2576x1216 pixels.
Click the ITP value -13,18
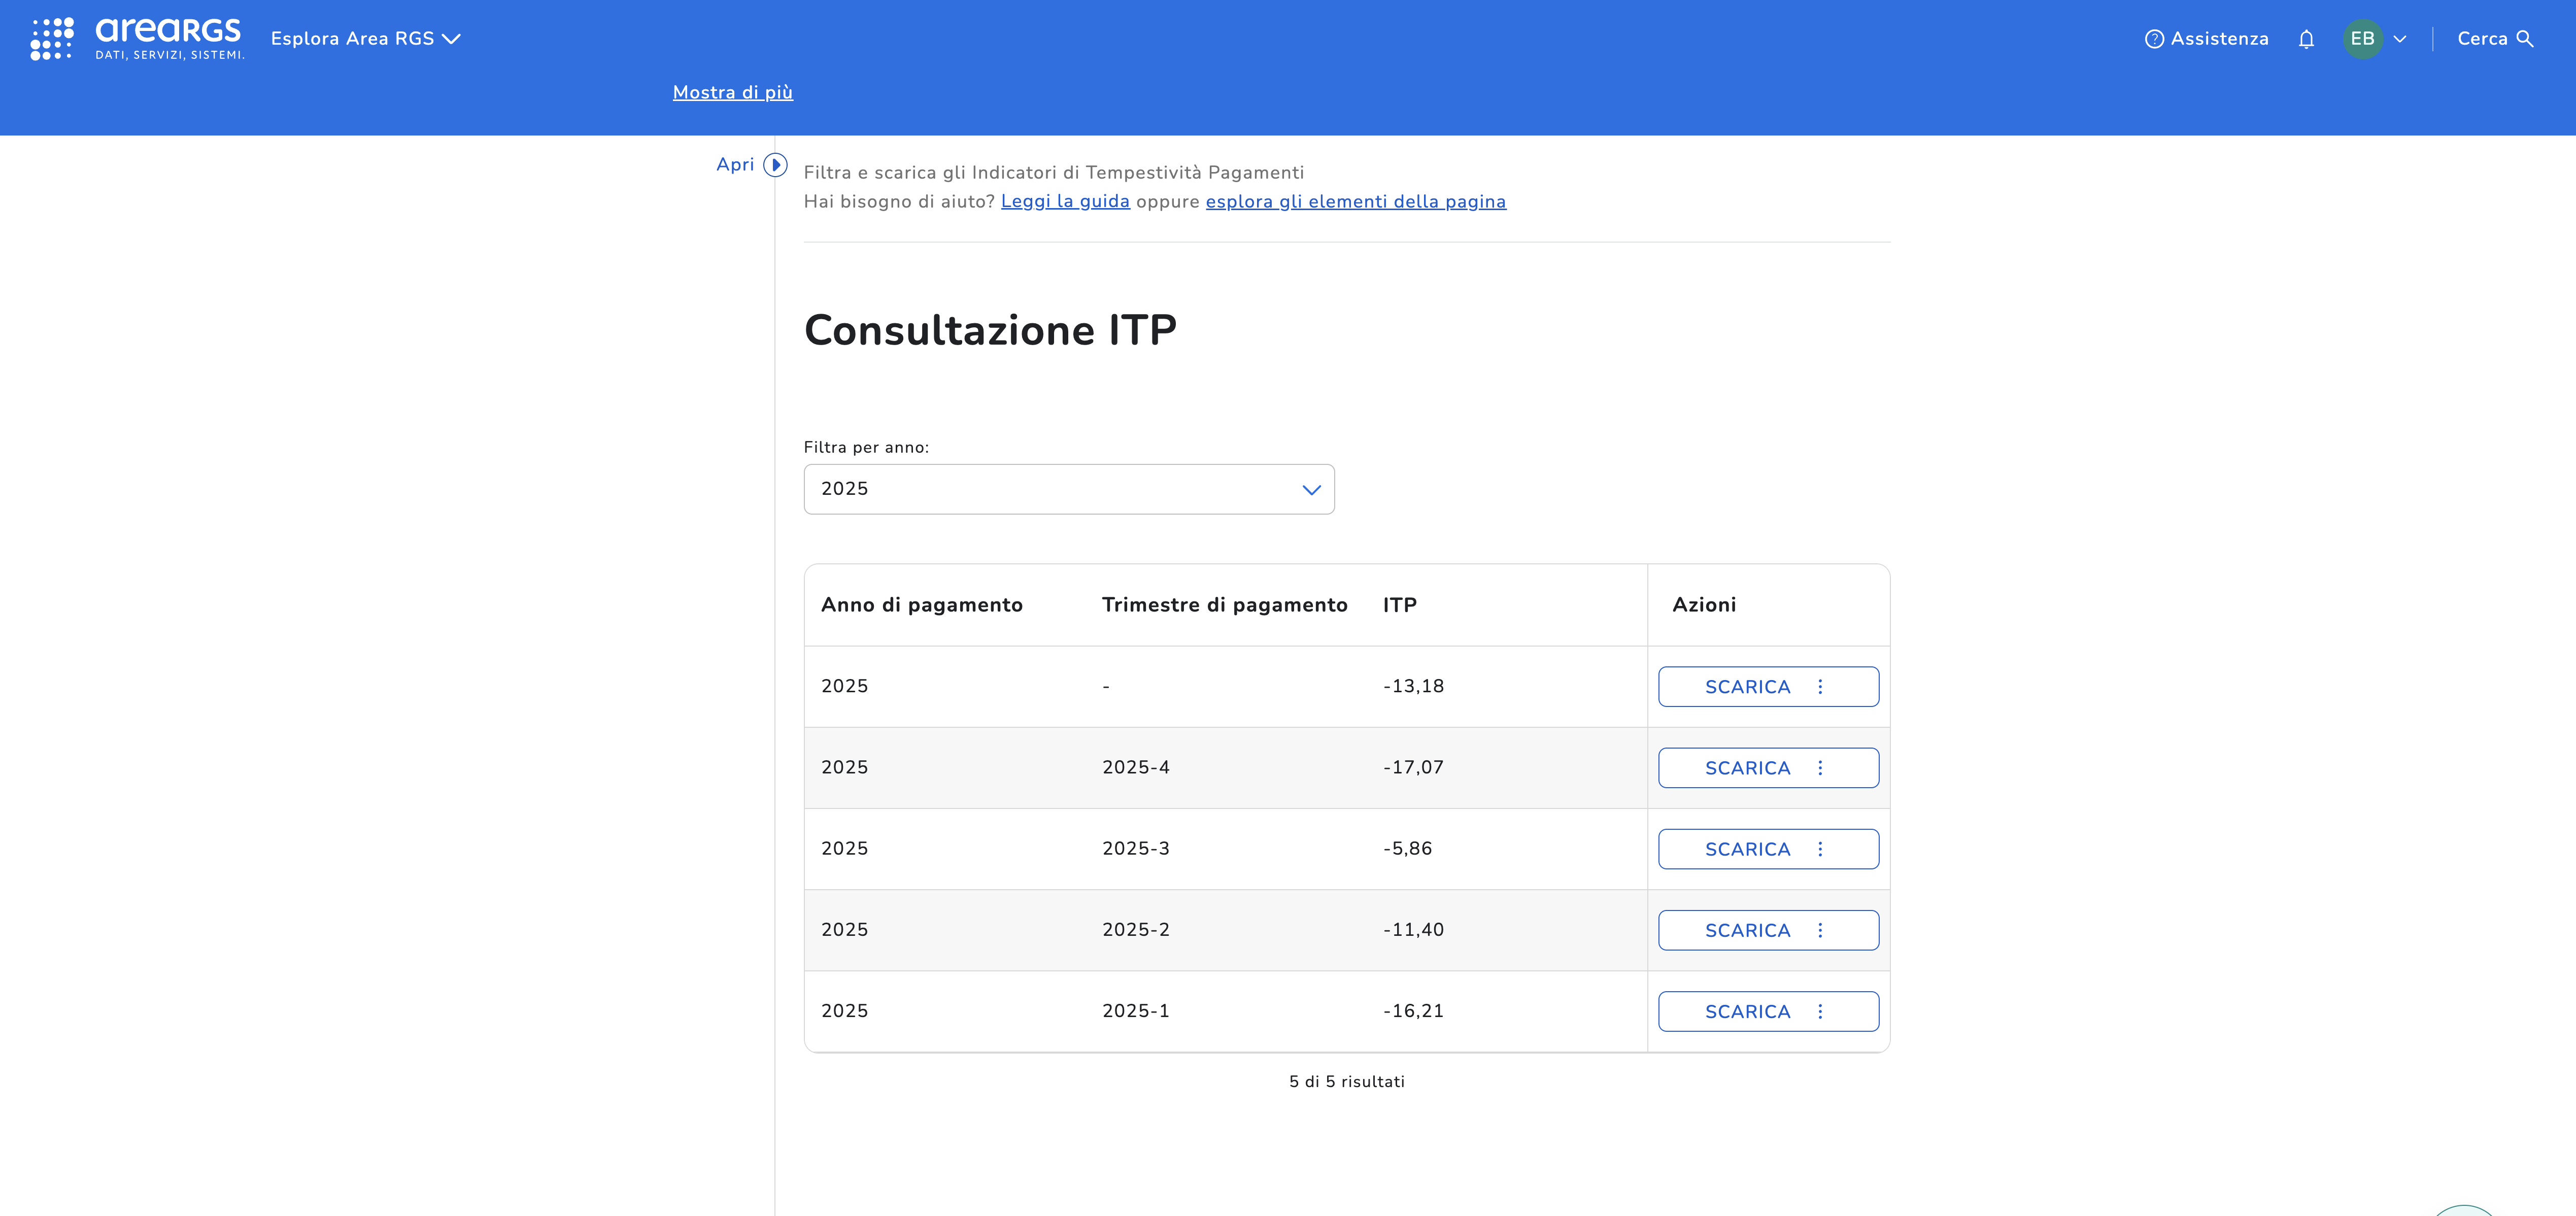click(1414, 686)
